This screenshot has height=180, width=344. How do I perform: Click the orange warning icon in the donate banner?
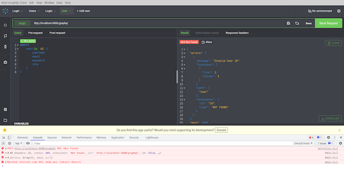coord(5,130)
